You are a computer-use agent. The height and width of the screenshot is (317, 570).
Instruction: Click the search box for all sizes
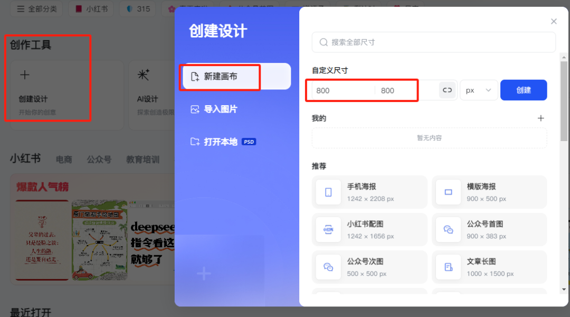pyautogui.click(x=434, y=42)
